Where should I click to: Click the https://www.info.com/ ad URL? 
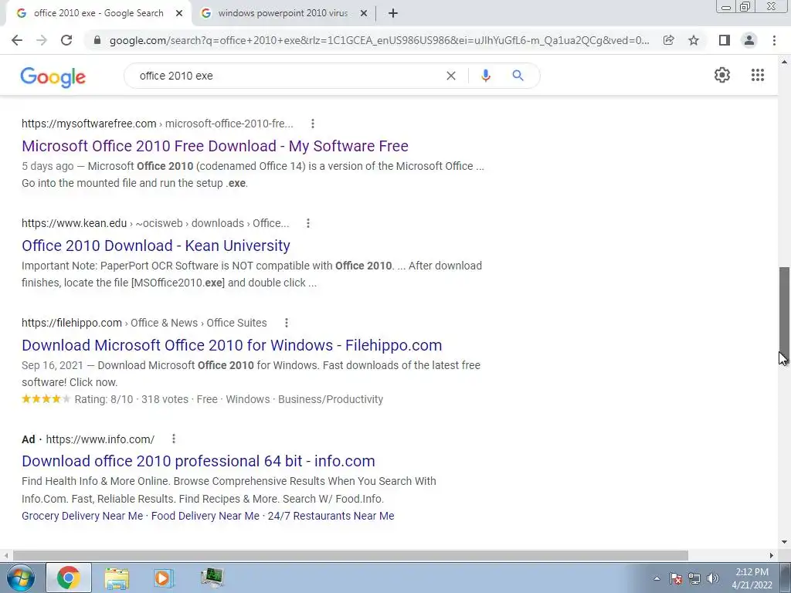tap(100, 439)
